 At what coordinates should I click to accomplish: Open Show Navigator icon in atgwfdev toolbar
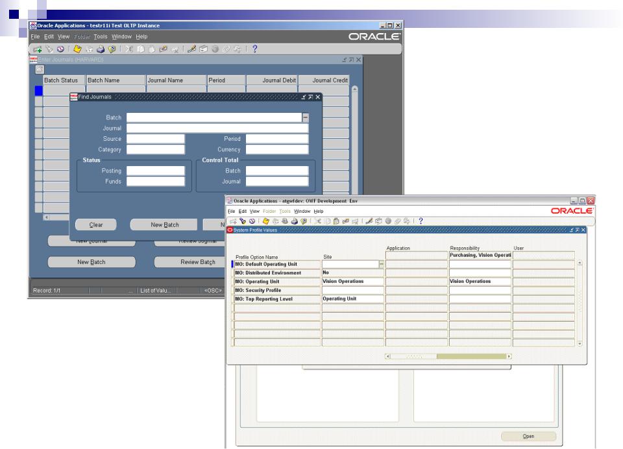pos(252,221)
